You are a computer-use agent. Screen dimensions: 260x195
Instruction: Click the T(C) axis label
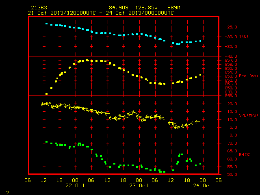tap(244, 36)
